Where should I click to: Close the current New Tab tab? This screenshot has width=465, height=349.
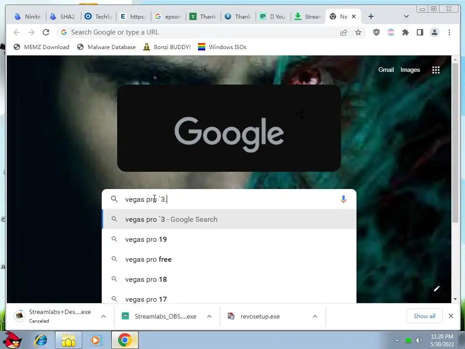tap(354, 17)
